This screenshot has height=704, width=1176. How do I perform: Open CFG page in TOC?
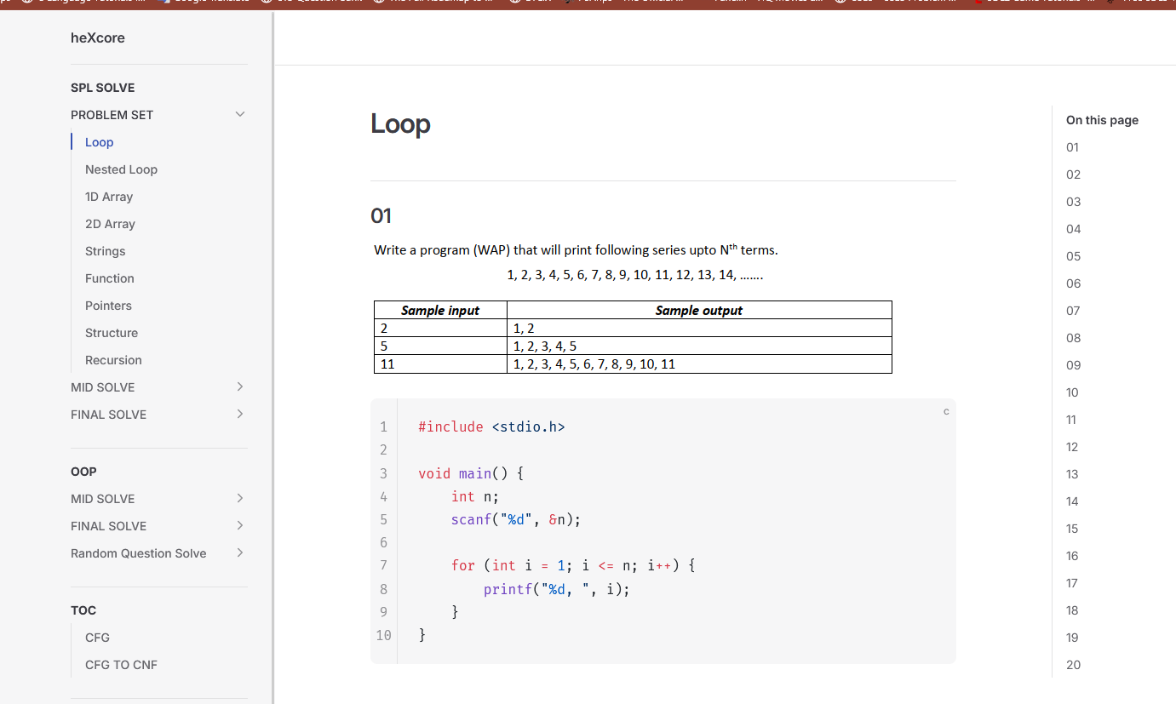tap(97, 638)
